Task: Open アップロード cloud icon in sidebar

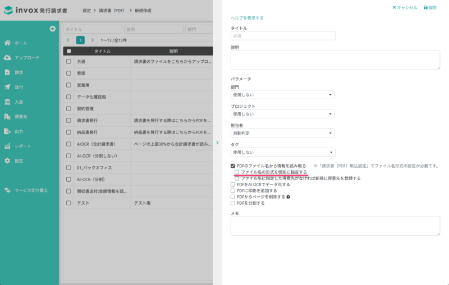Action: coord(7,58)
